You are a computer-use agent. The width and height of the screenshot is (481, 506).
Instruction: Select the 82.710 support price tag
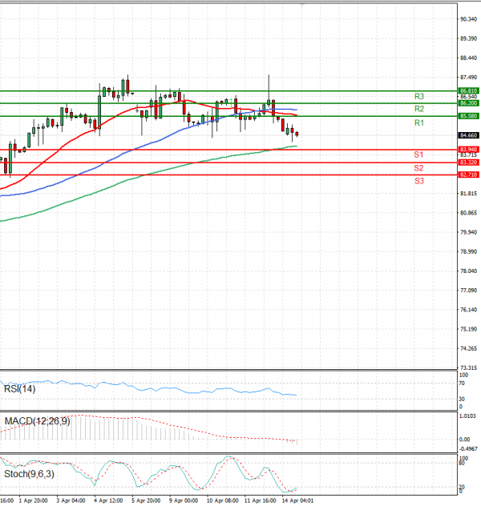pos(468,175)
